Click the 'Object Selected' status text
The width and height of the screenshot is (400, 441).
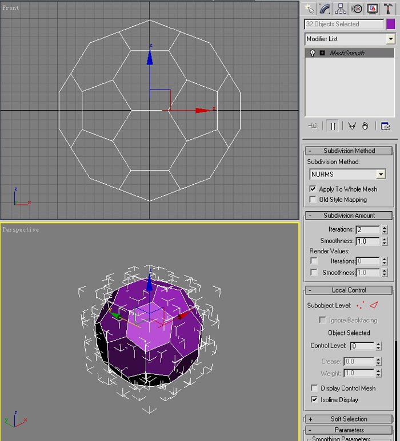pos(349,333)
